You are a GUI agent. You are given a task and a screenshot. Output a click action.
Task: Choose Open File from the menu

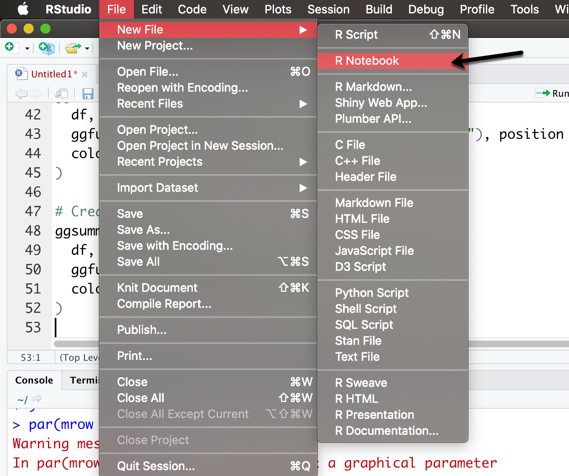[x=208, y=71]
